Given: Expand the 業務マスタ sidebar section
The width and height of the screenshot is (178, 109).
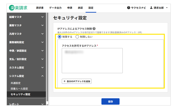Looking at the screenshot, I should pos(42,25).
